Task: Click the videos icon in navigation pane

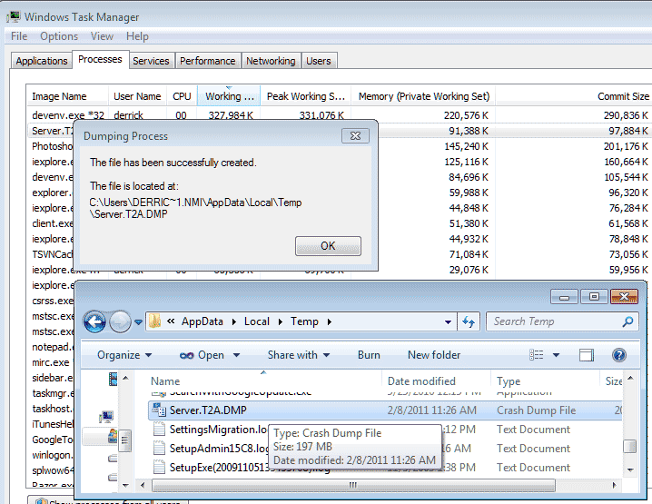Action: (113, 379)
